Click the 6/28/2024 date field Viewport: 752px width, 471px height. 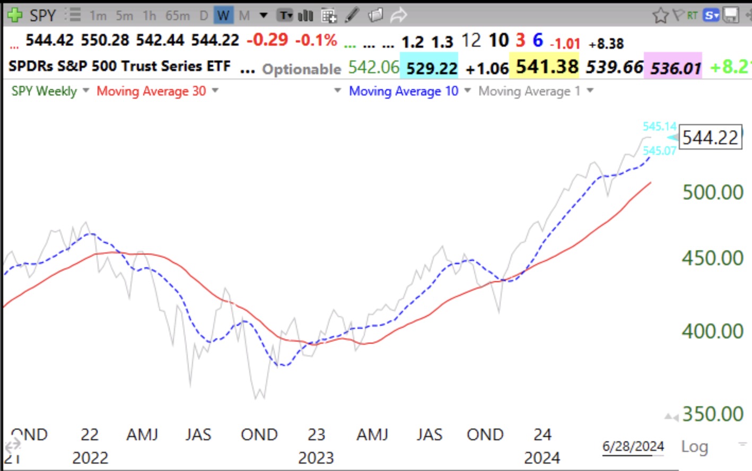(x=632, y=446)
